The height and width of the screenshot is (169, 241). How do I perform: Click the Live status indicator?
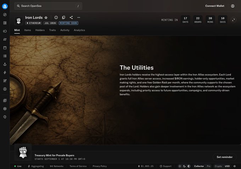coord(18,166)
